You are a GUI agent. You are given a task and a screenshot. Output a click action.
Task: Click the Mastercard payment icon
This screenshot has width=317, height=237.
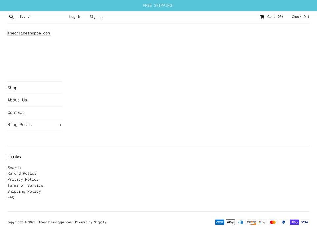pyautogui.click(x=273, y=222)
